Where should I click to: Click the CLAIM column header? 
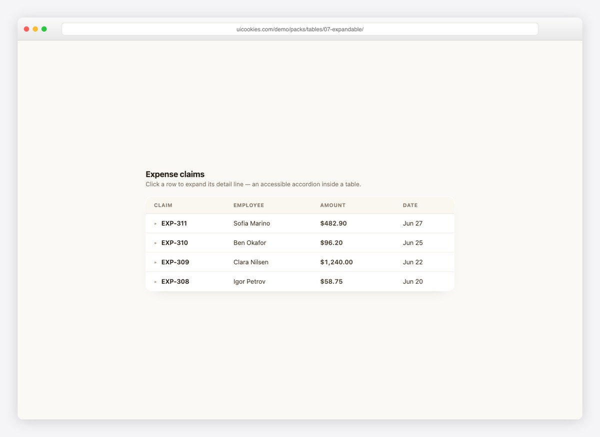[163, 205]
